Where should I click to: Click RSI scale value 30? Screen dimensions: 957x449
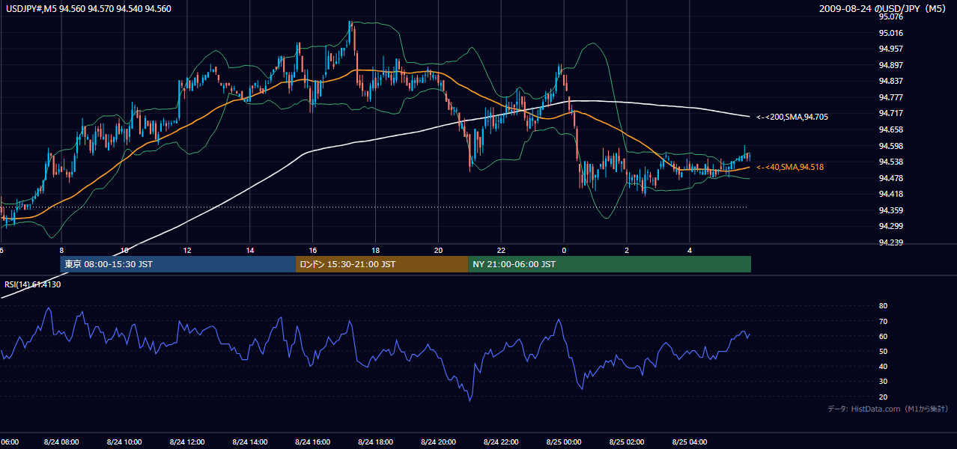click(x=883, y=382)
